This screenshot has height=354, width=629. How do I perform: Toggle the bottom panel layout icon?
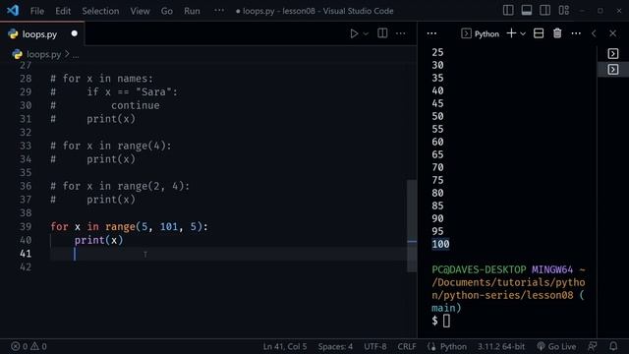527,11
